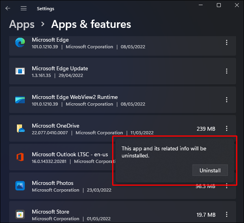This screenshot has width=244, height=223.
Task: Confirm by clicking the Uninstall button
Action: [x=210, y=170]
